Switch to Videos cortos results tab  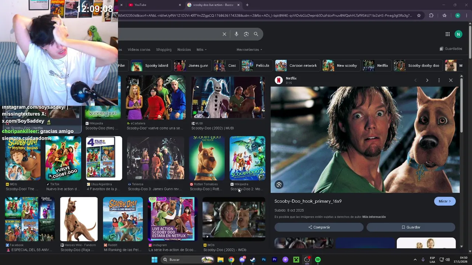click(139, 50)
